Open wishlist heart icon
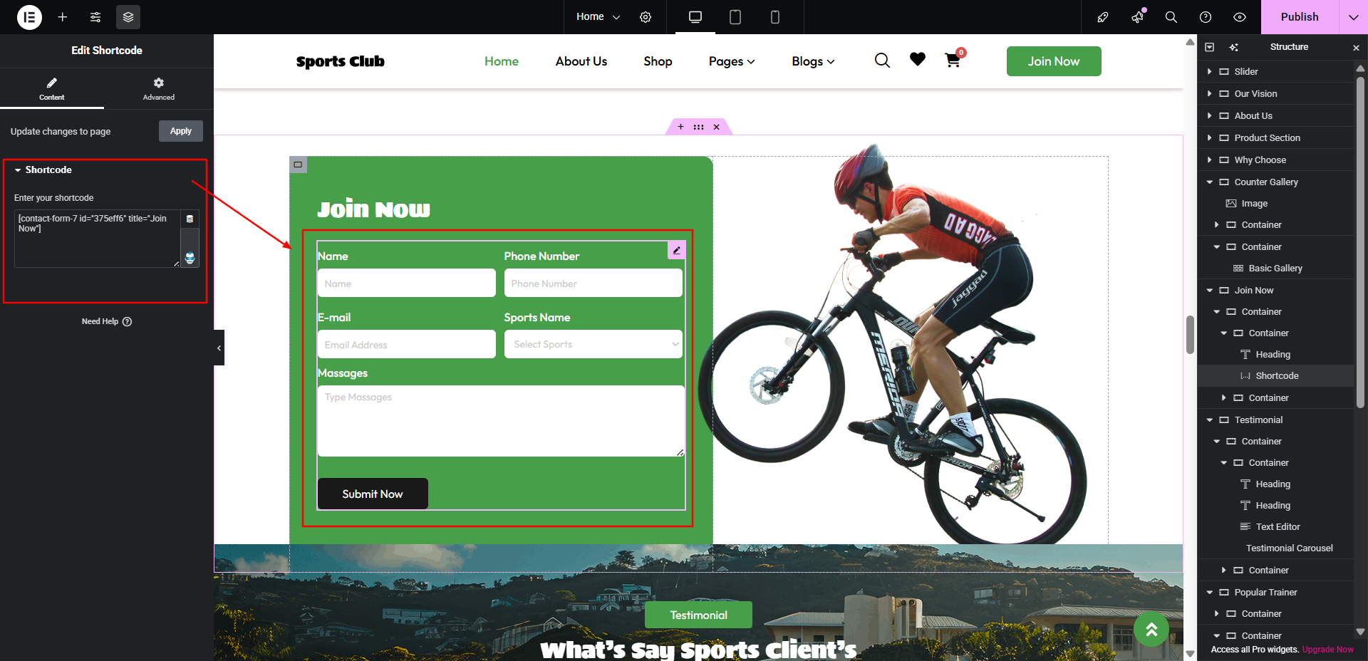 (x=918, y=60)
